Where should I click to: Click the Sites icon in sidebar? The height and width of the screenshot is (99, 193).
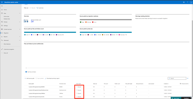pyautogui.click(x=2, y=13)
